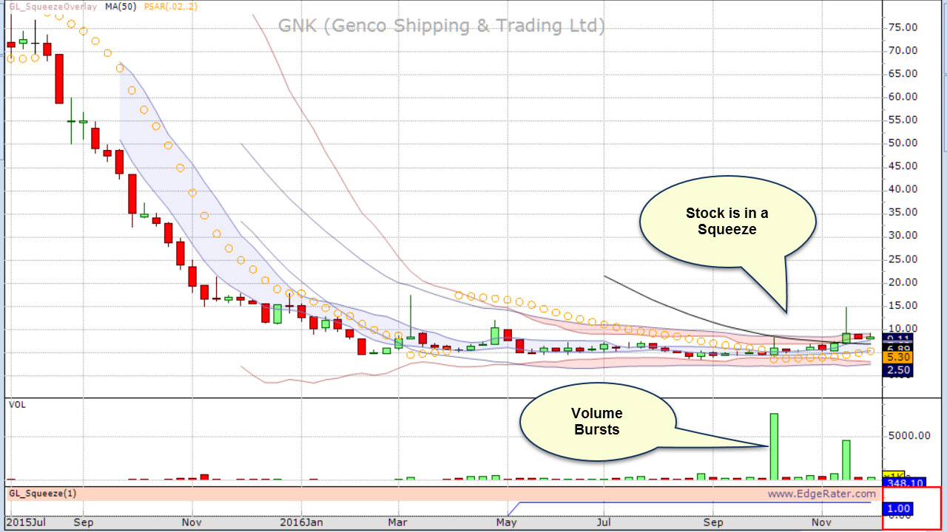Click the 50.00 price axis label
This screenshot has height=532, width=947.
pyautogui.click(x=903, y=143)
